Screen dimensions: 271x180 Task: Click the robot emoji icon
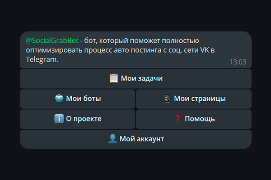tap(59, 99)
